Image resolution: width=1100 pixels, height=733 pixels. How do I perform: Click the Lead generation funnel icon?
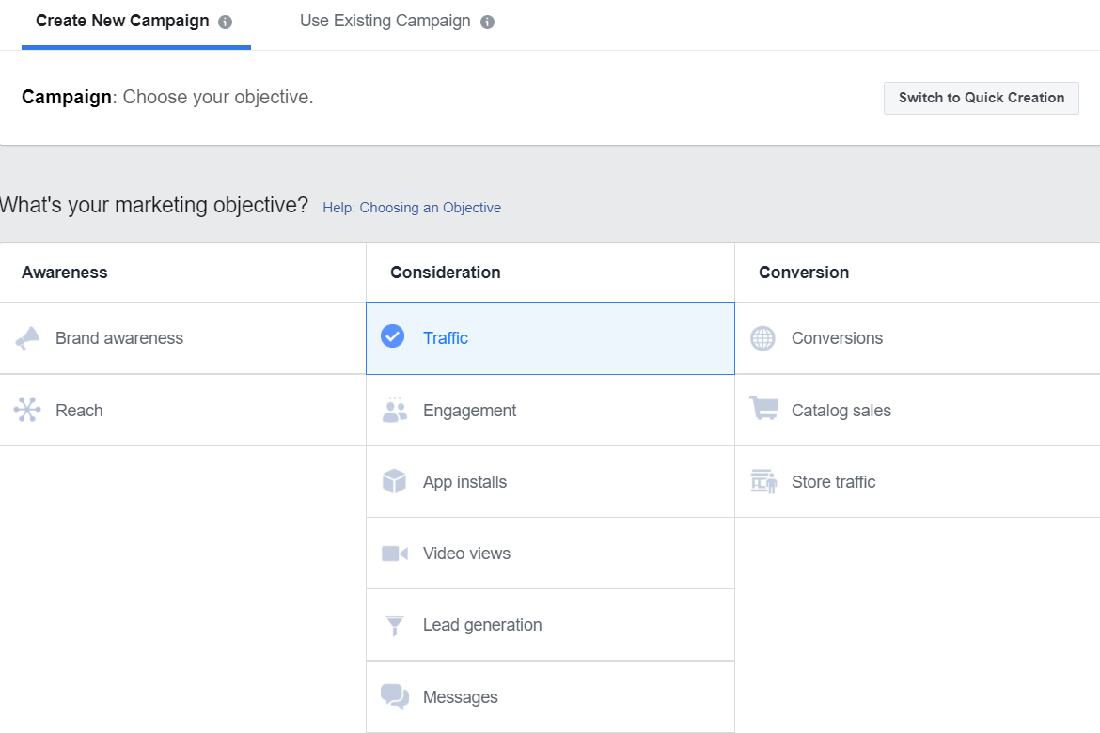[394, 625]
